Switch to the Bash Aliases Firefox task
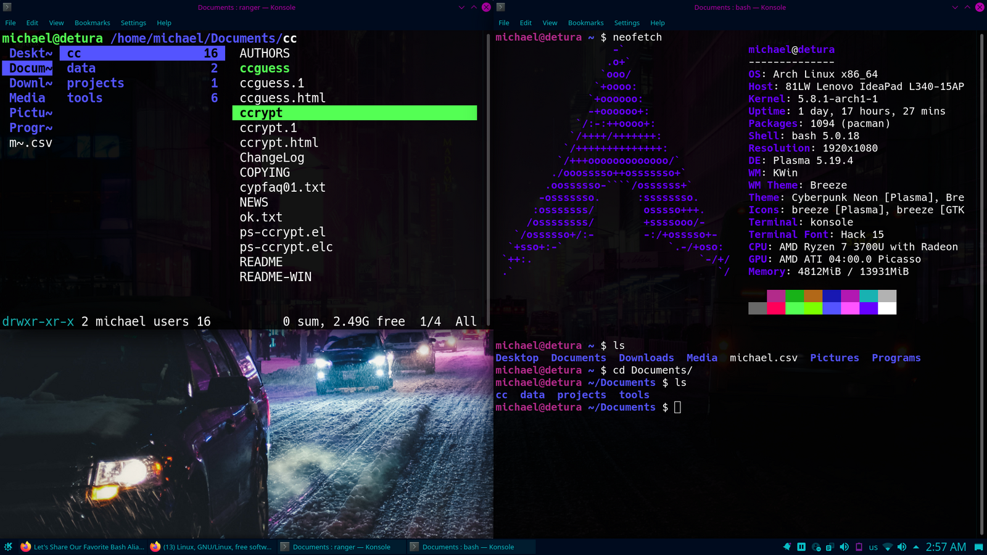 click(83, 546)
